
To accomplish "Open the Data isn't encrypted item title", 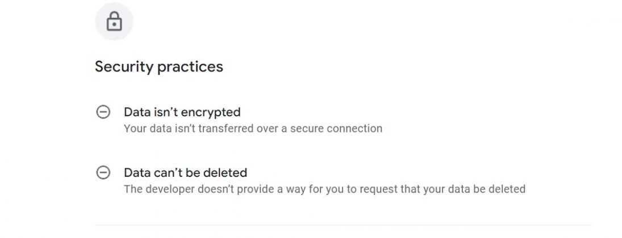I will (x=182, y=112).
